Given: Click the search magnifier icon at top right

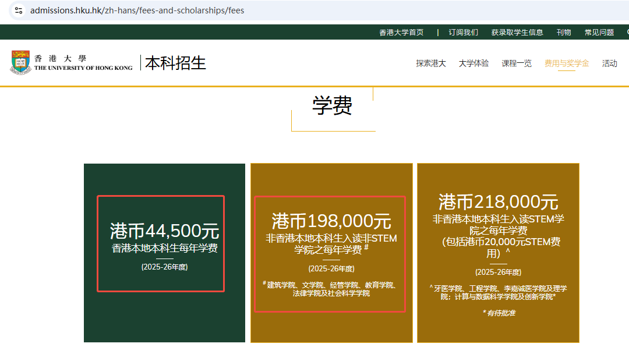Looking at the screenshot, I should (627, 33).
